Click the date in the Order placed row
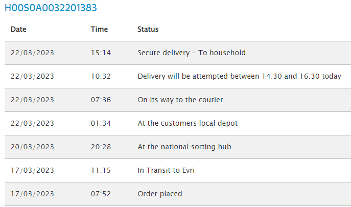351x207 pixels. pyautogui.click(x=32, y=194)
